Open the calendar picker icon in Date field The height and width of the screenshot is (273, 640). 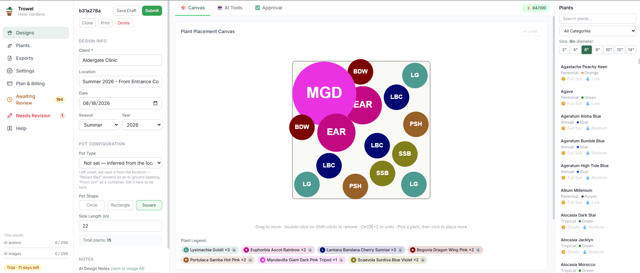coord(155,103)
